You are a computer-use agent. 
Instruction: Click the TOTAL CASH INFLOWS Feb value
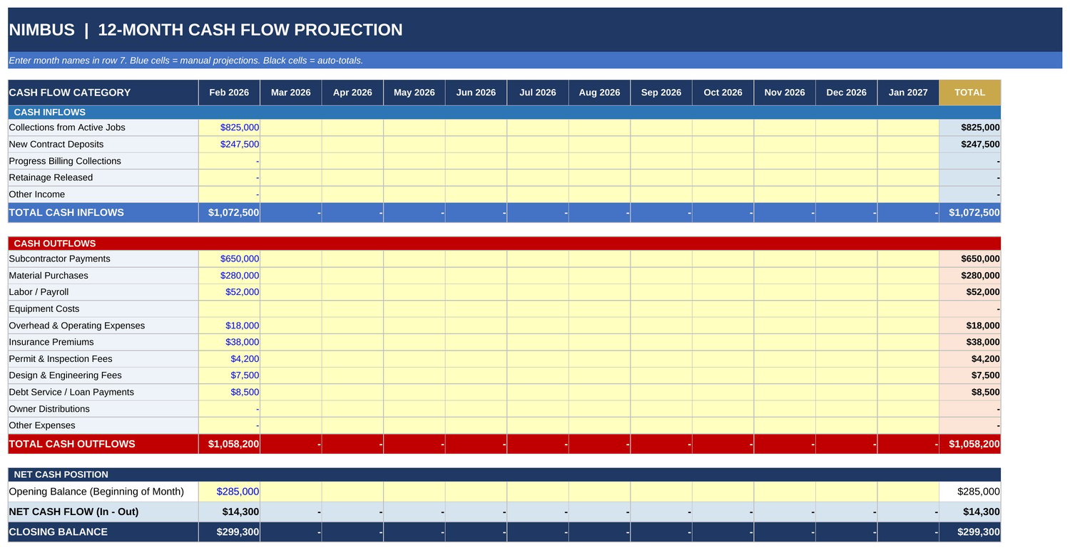[x=229, y=212]
